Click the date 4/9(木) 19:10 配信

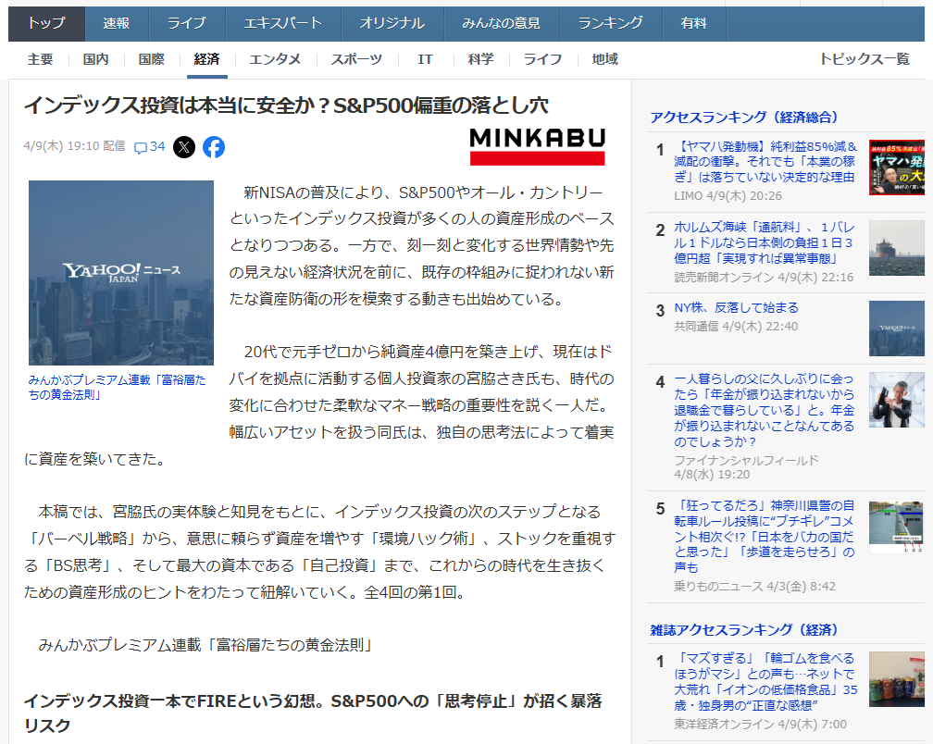coord(74,146)
